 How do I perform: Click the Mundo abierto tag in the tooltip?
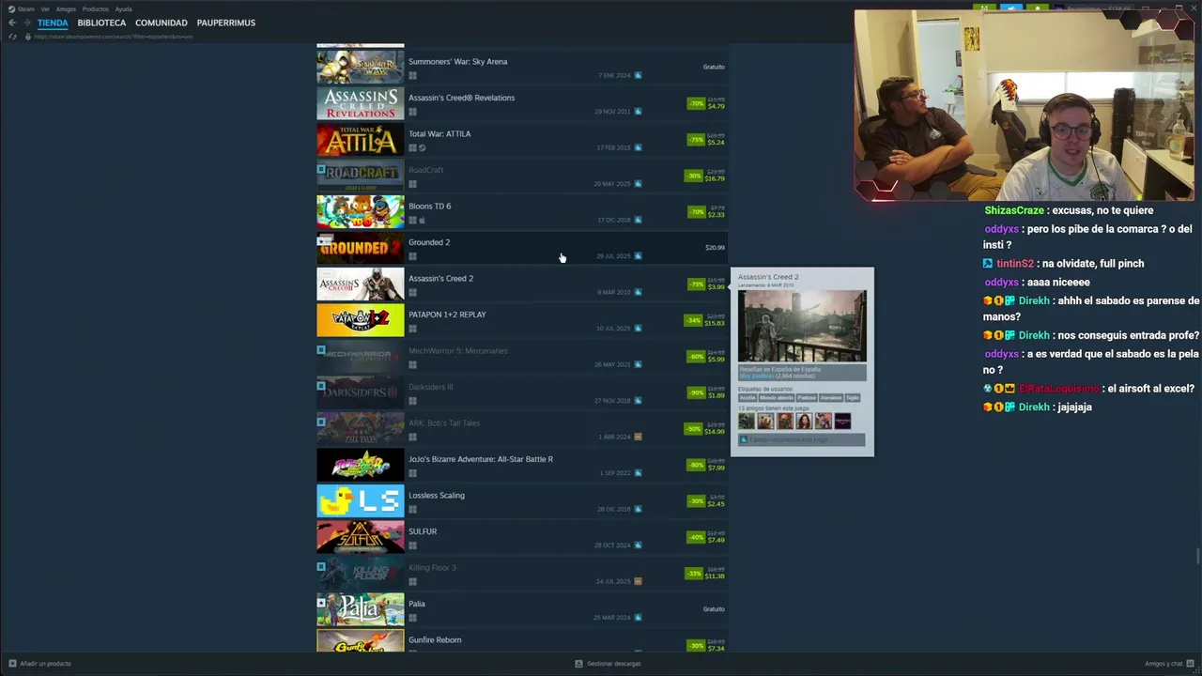tap(777, 397)
